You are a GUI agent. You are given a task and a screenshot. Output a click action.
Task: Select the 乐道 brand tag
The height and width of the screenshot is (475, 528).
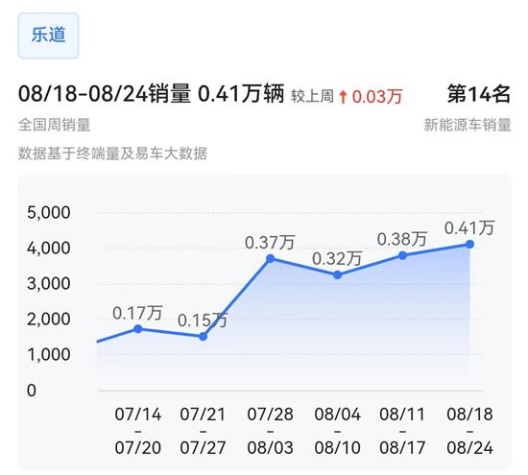click(x=49, y=36)
